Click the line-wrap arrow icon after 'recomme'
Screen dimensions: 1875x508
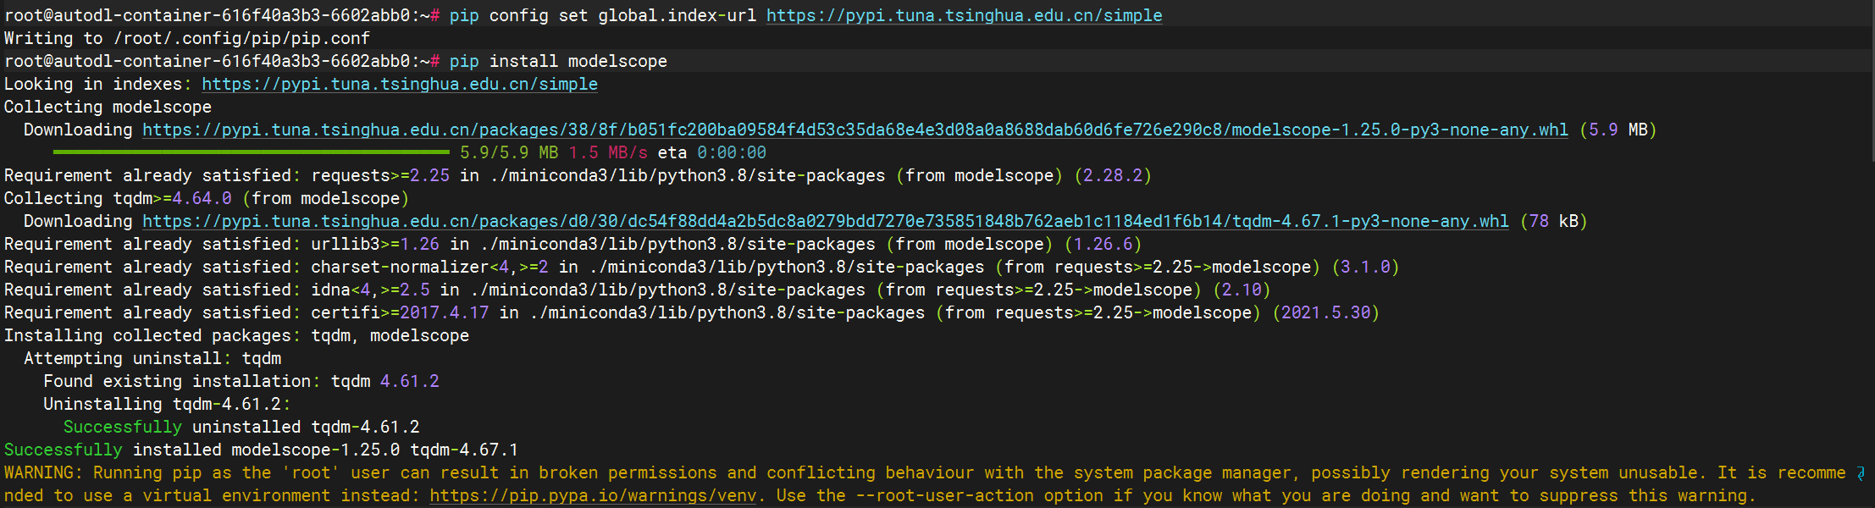pyautogui.click(x=1861, y=473)
